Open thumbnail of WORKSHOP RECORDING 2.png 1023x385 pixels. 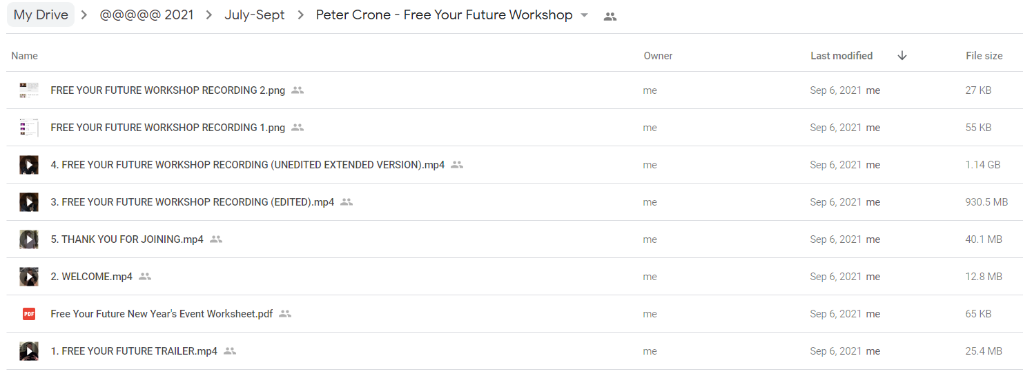coord(28,90)
